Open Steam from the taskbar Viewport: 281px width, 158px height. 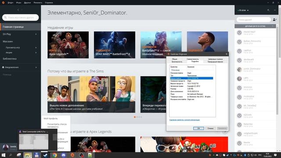46,155
